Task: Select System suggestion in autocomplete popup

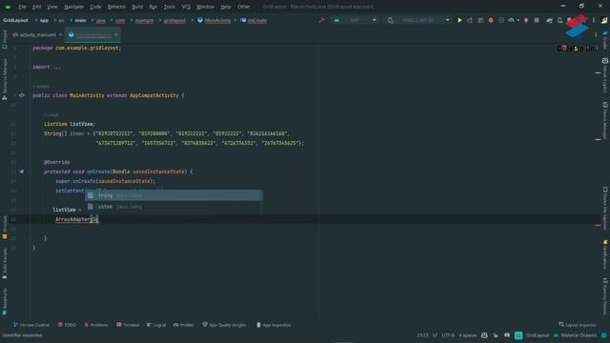Action: (x=173, y=207)
